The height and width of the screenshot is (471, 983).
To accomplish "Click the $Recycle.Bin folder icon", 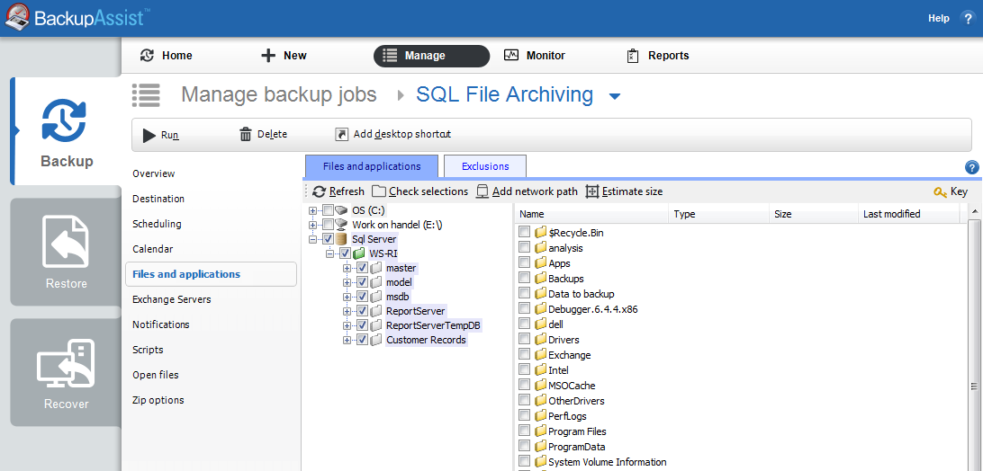I will point(540,233).
